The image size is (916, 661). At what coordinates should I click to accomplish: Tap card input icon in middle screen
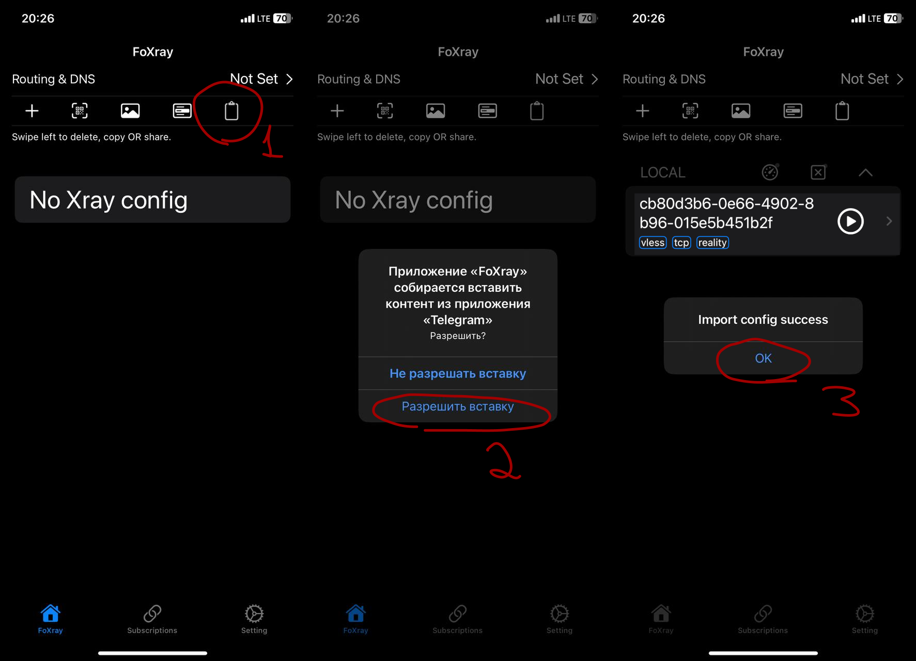487,111
